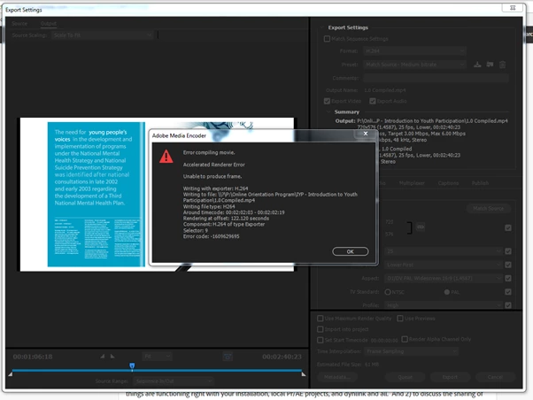Screen dimensions: 533x400
Task: Toggle the frame size match-source checkbox
Action: click(508, 227)
